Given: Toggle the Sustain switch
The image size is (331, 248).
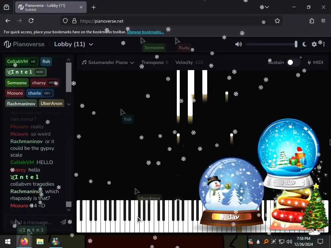Looking at the screenshot, I should [x=294, y=62].
